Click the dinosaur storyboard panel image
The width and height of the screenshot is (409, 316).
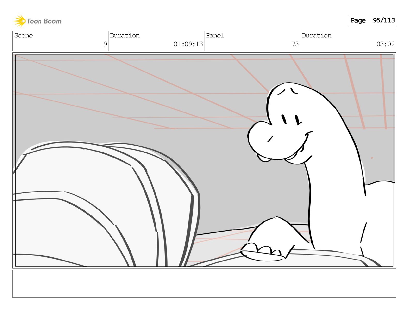pos(204,160)
